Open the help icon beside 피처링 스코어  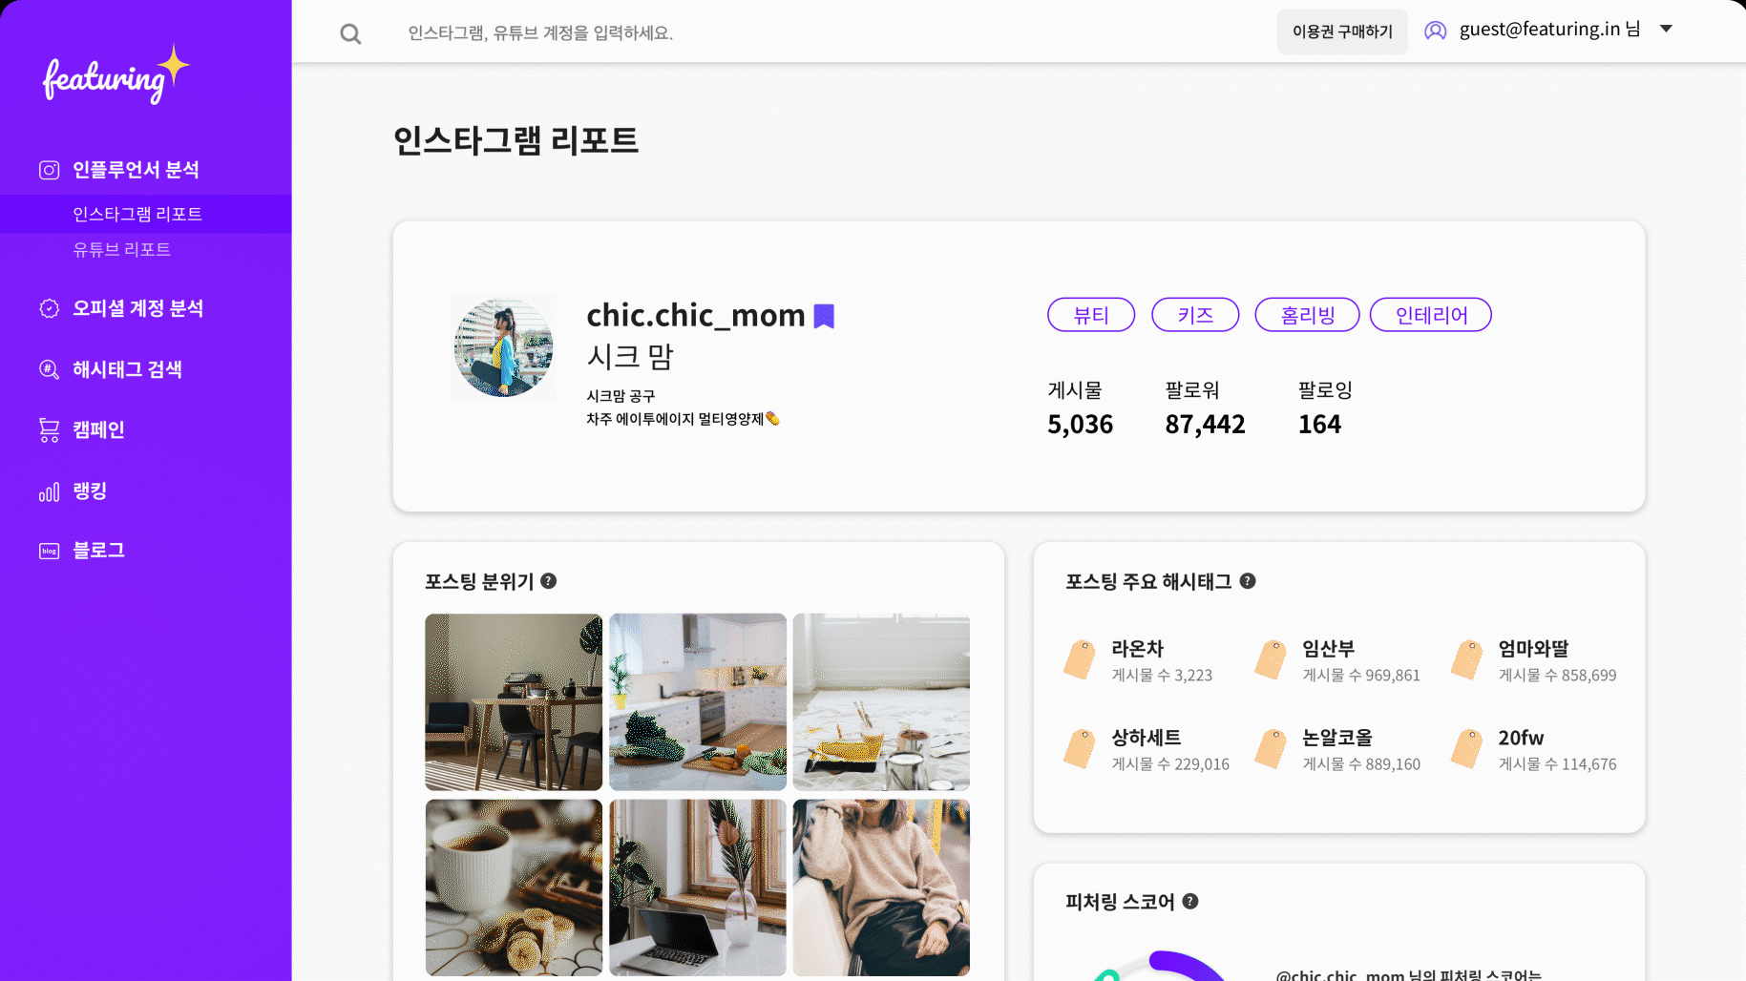coord(1190,901)
